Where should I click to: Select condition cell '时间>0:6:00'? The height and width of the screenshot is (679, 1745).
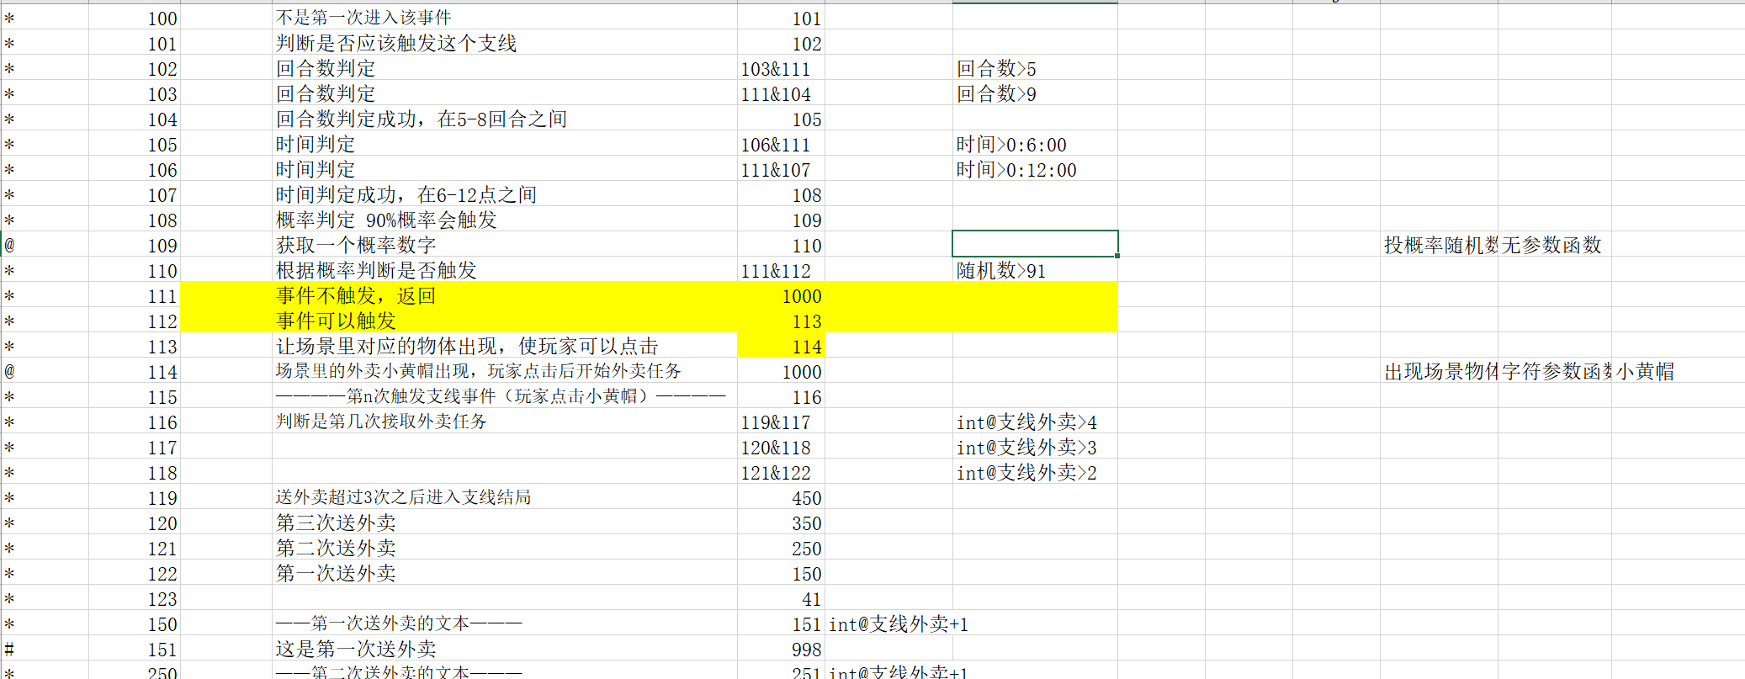click(x=1035, y=143)
